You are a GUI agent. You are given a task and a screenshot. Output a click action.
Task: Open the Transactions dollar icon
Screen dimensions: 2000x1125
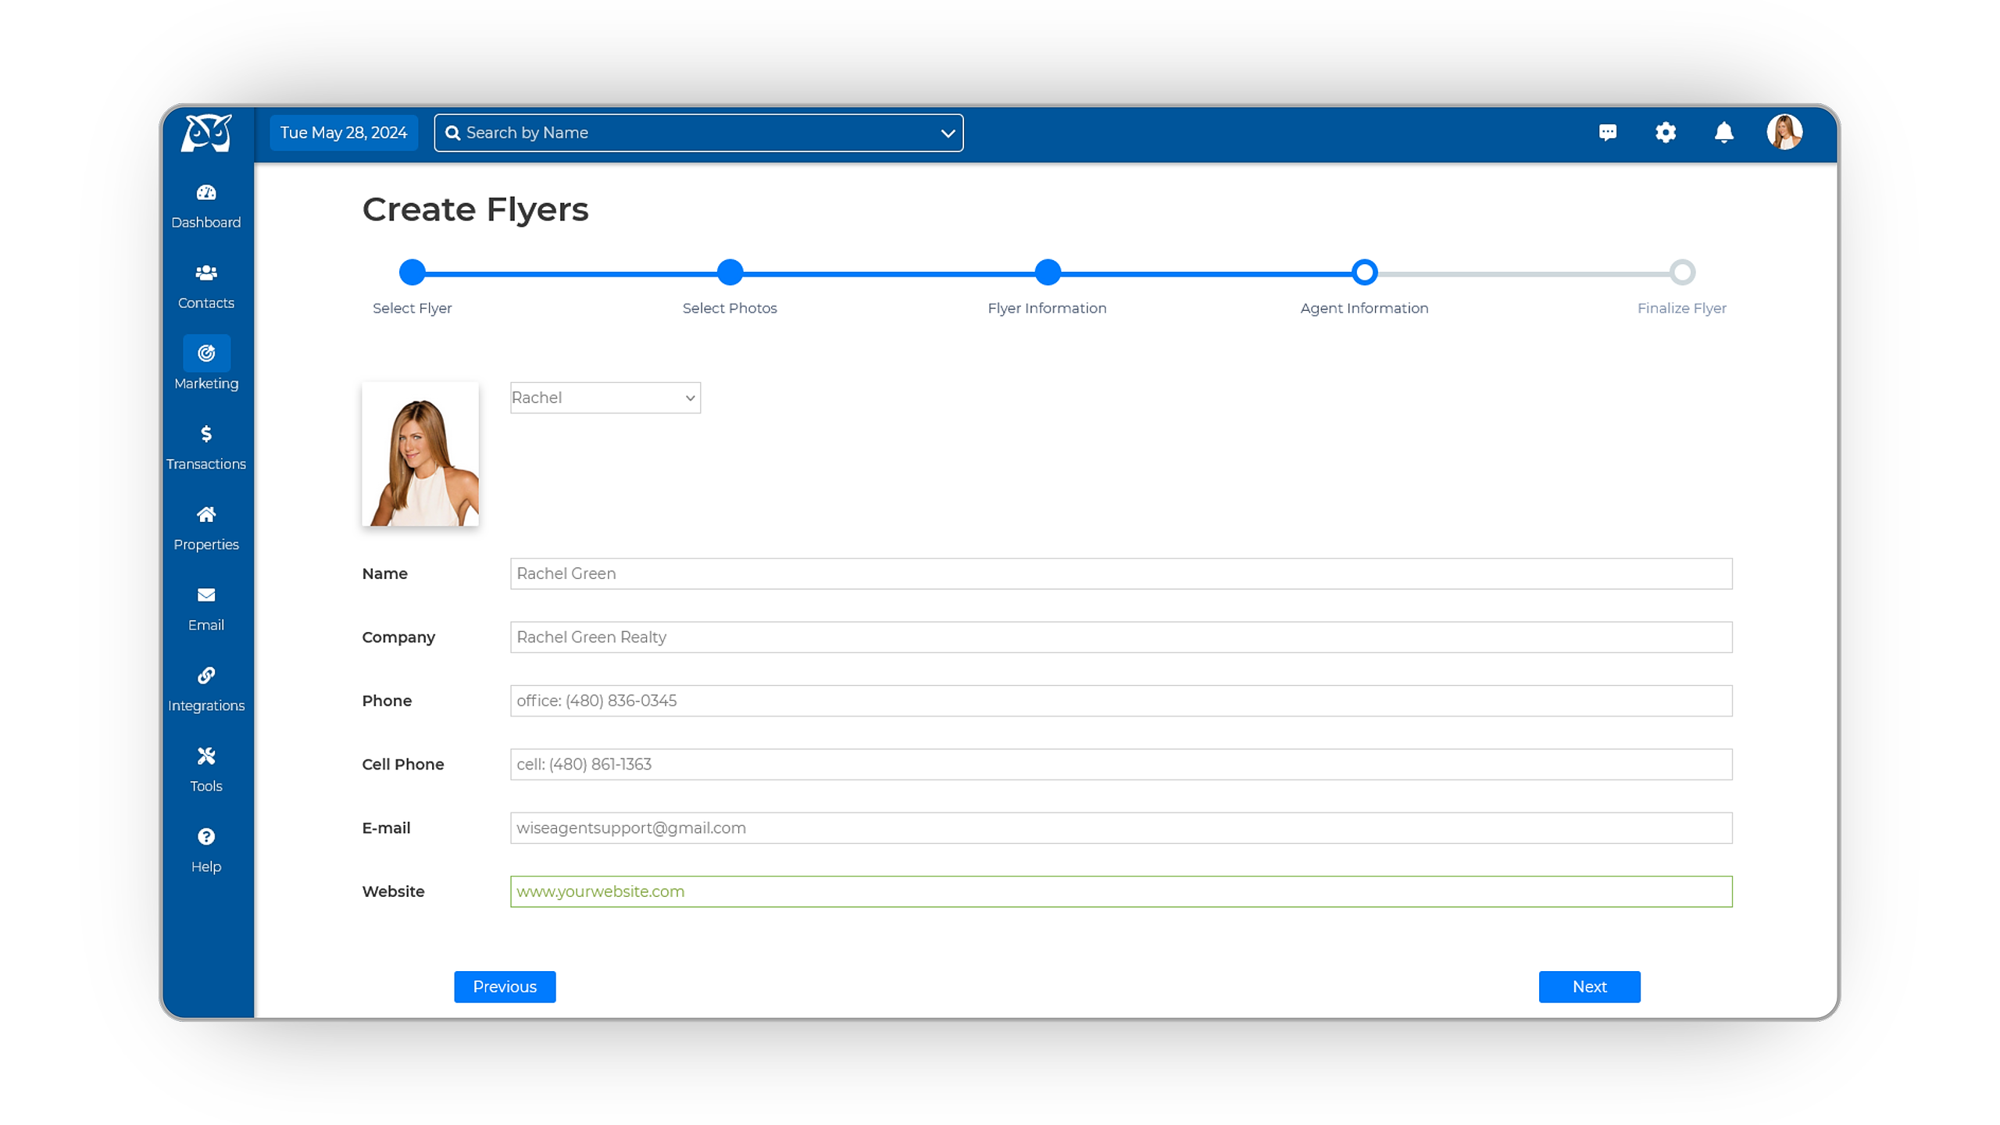coord(206,434)
